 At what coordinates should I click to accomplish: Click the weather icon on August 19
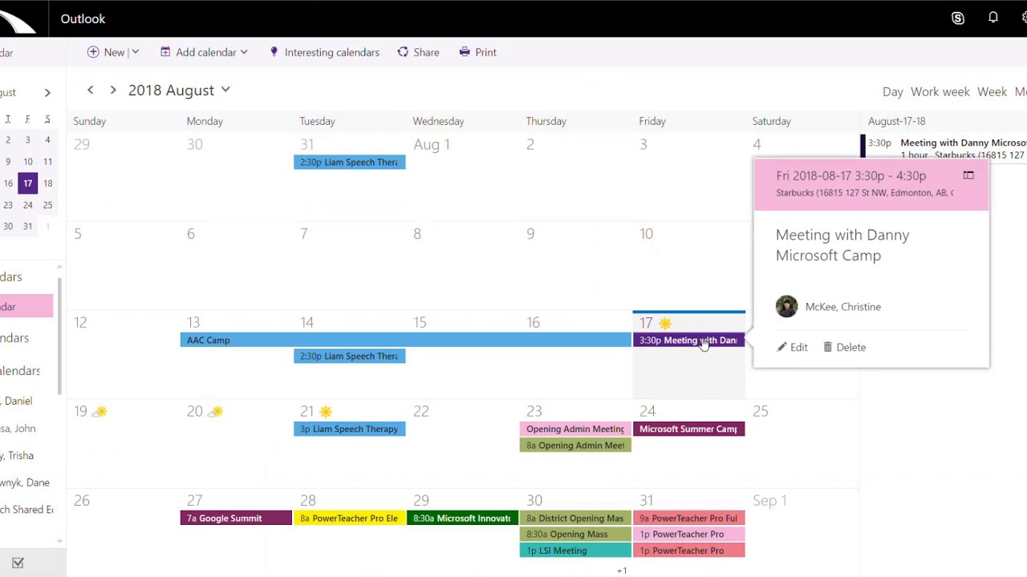click(x=99, y=412)
